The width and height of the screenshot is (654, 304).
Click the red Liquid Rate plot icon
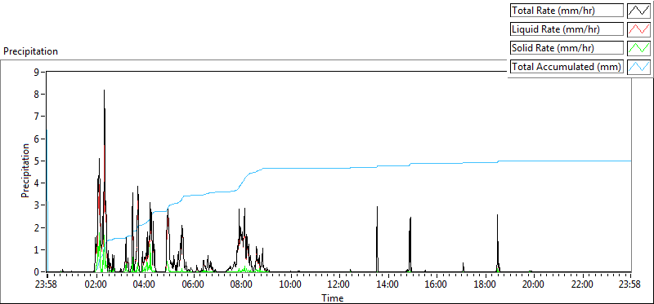638,29
